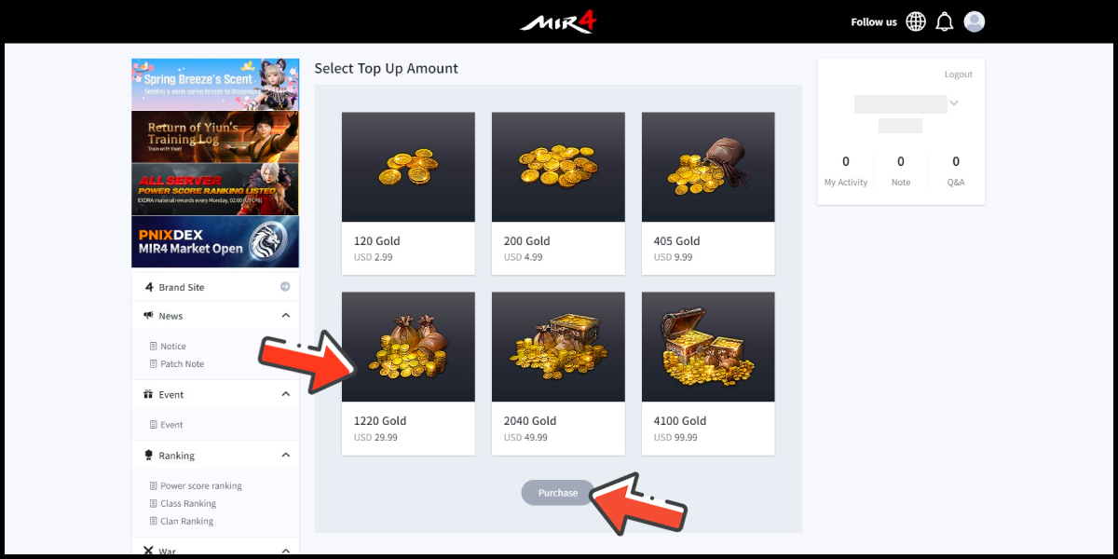Select the 4100 Gold package
Image resolution: width=1118 pixels, height=559 pixels.
tap(708, 374)
